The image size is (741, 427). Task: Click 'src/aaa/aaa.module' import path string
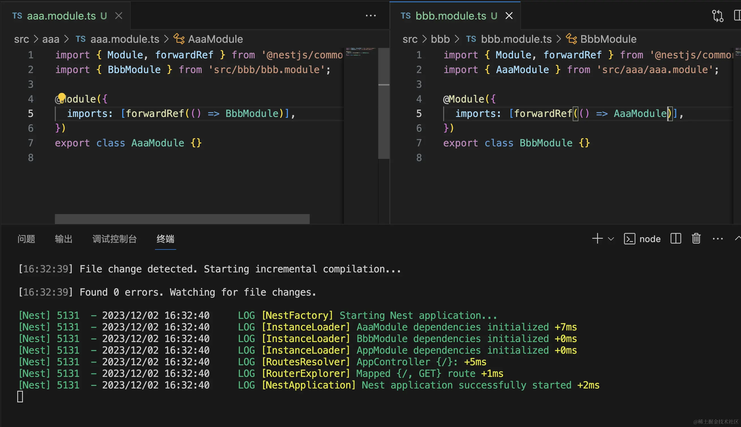(x=655, y=69)
